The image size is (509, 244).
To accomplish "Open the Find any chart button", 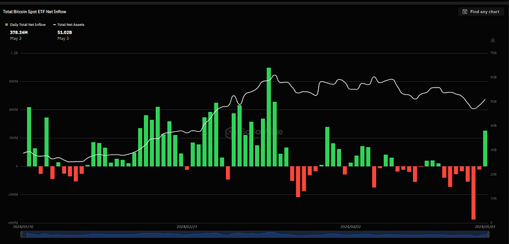I will [x=481, y=11].
